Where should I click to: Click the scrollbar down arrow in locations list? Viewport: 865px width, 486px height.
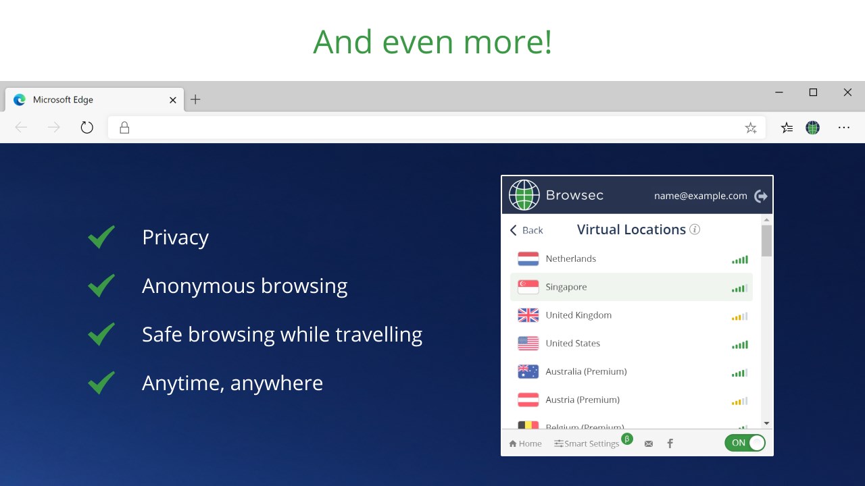766,423
